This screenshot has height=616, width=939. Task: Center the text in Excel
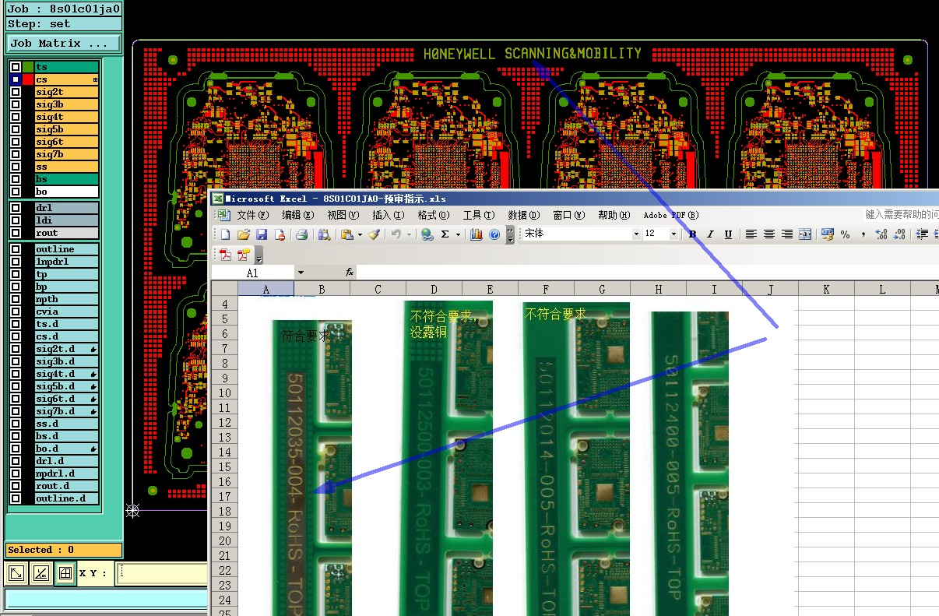[x=769, y=234]
